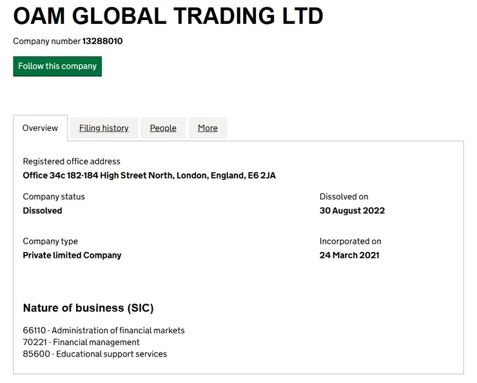Click the High Street North address text
477x383 pixels.
[149, 175]
